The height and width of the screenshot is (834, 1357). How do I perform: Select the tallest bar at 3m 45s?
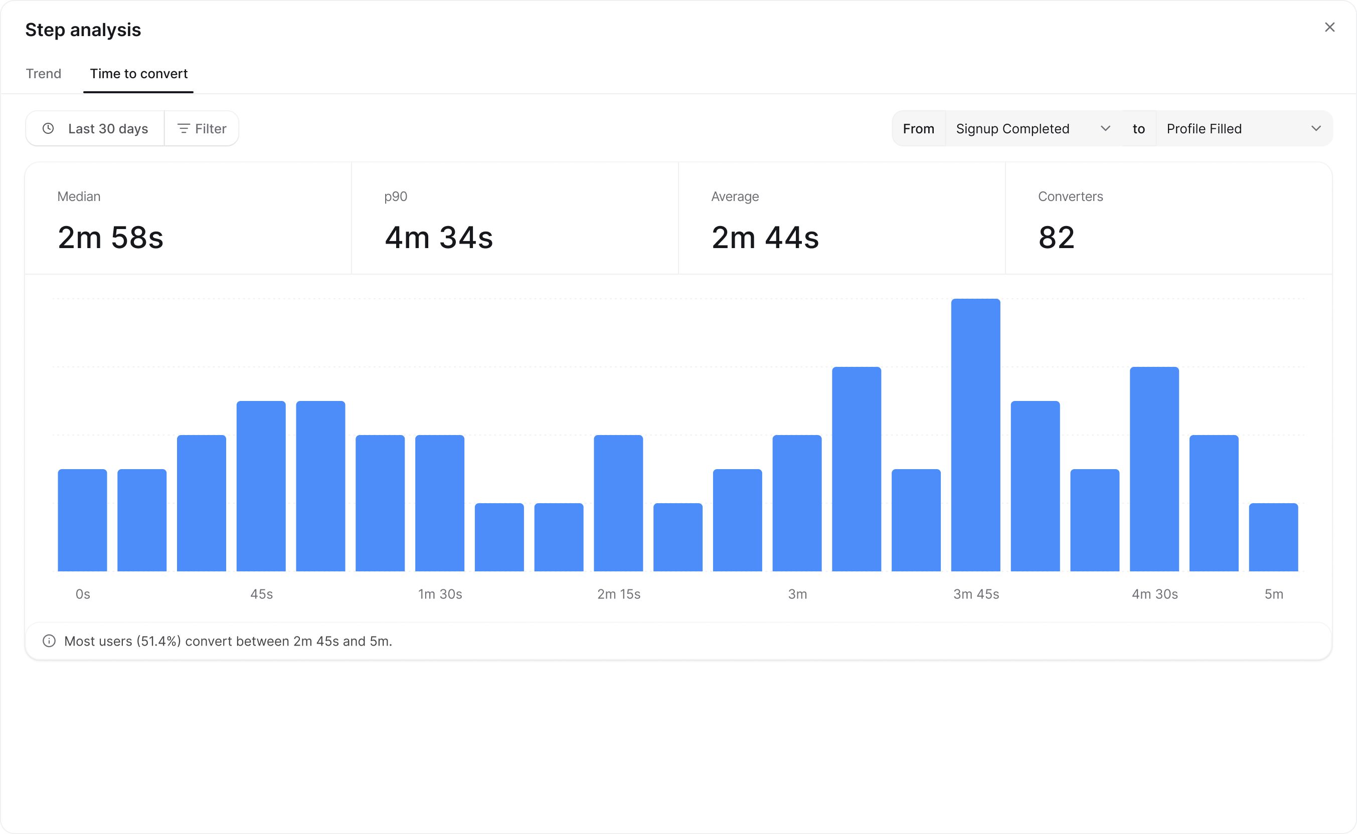click(976, 435)
